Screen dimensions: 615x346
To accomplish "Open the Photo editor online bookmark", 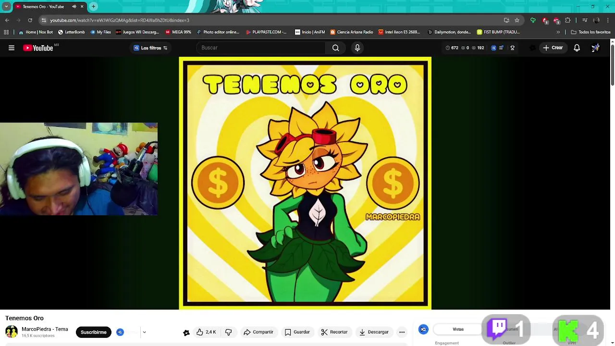I will tap(218, 32).
